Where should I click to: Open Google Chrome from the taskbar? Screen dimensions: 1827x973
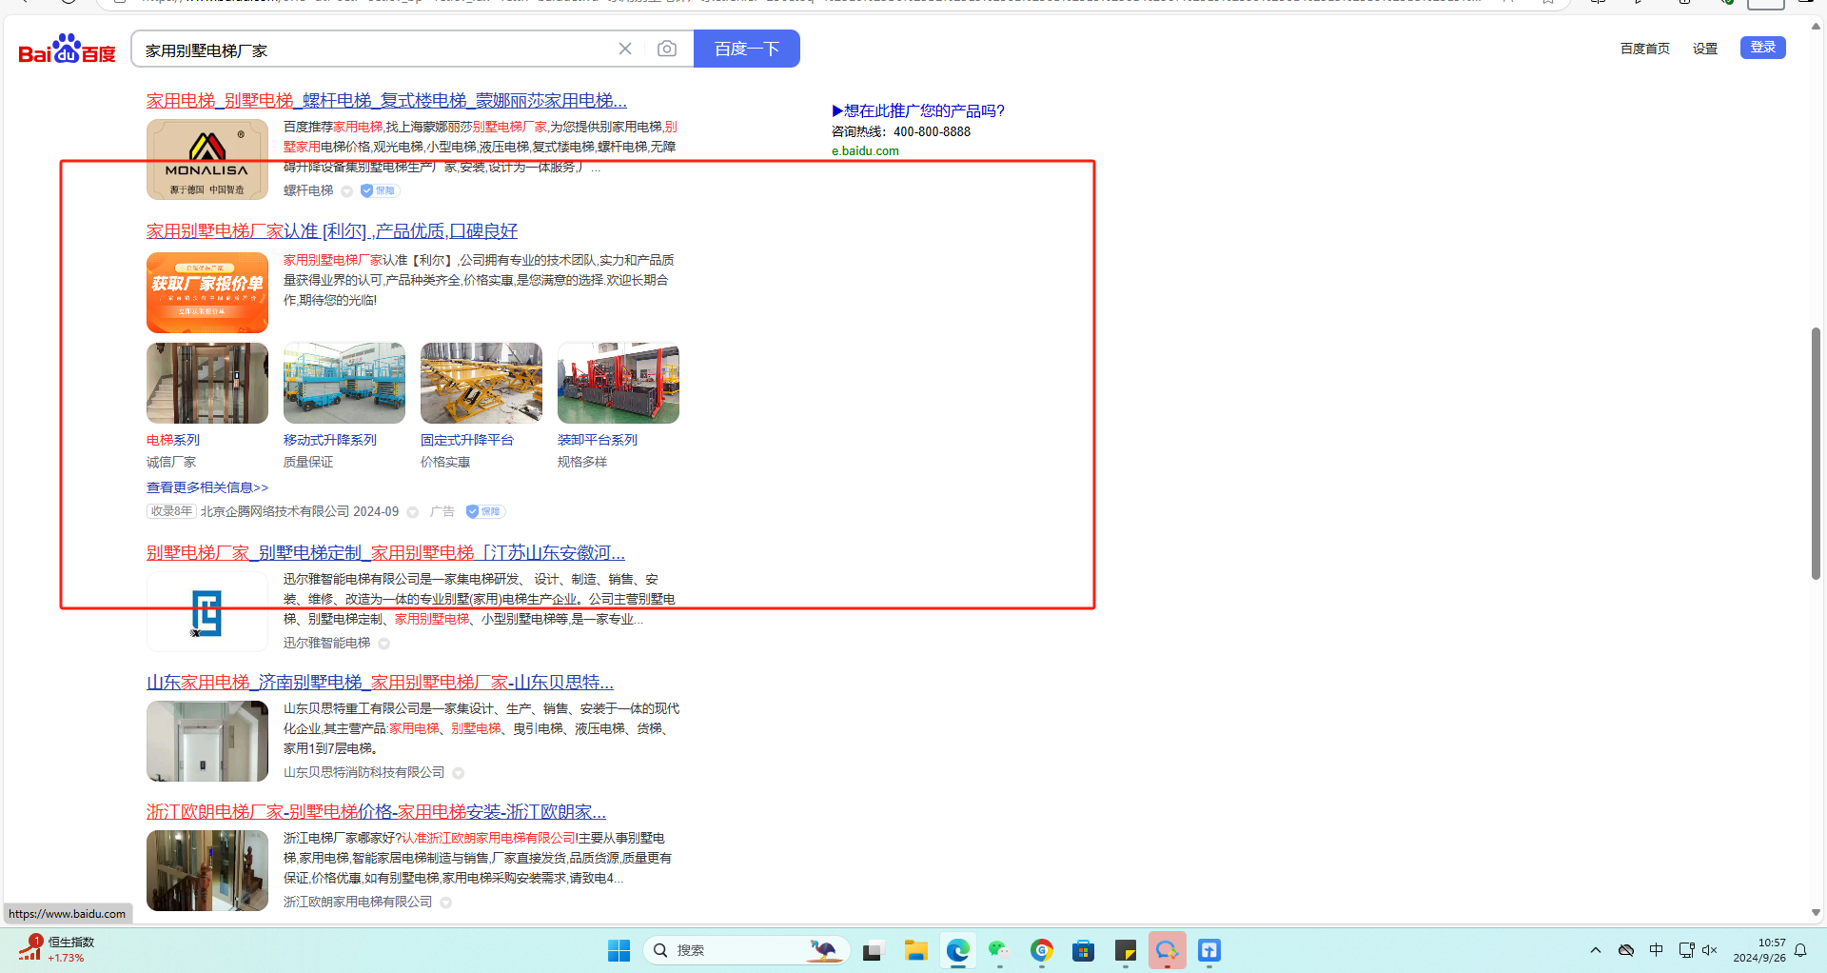click(x=1041, y=950)
